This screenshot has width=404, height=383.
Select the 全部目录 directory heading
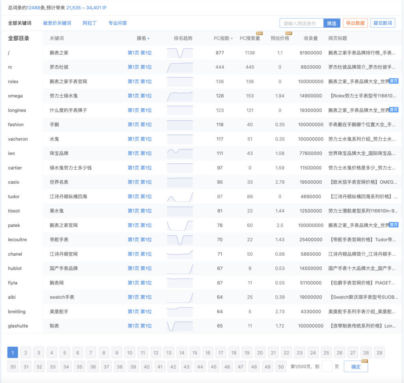[19, 38]
